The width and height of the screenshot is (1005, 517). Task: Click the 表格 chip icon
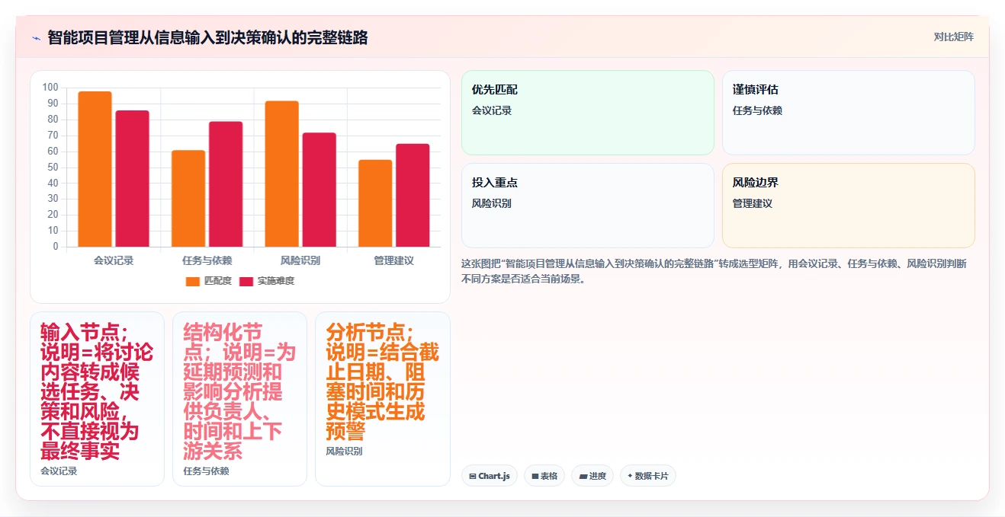coord(535,477)
